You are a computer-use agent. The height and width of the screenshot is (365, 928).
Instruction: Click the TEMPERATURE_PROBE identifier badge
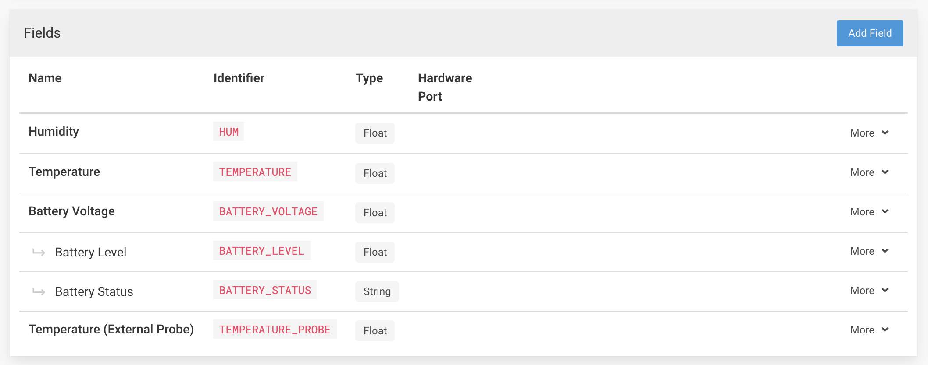point(275,329)
